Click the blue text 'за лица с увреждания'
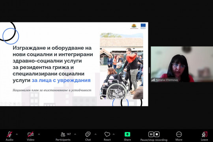 tap(61, 80)
